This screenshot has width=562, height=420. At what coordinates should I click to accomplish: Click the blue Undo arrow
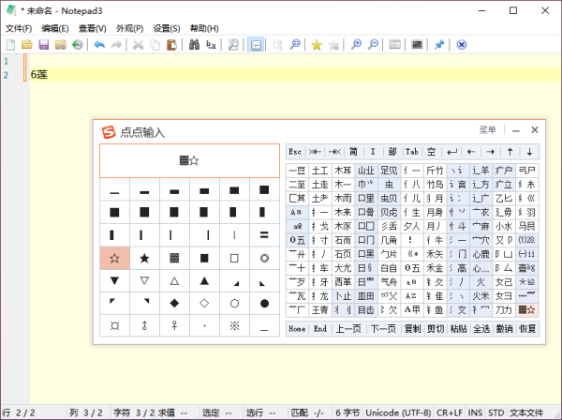point(99,45)
